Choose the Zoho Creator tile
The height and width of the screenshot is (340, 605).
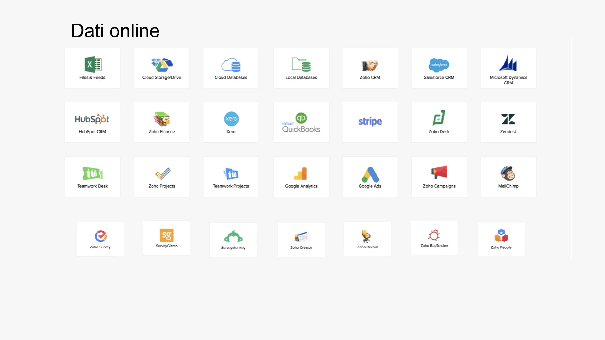pyautogui.click(x=301, y=240)
